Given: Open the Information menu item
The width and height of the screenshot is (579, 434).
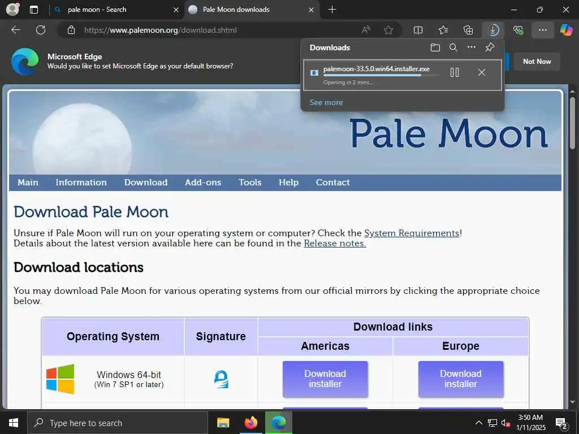Looking at the screenshot, I should click(81, 183).
